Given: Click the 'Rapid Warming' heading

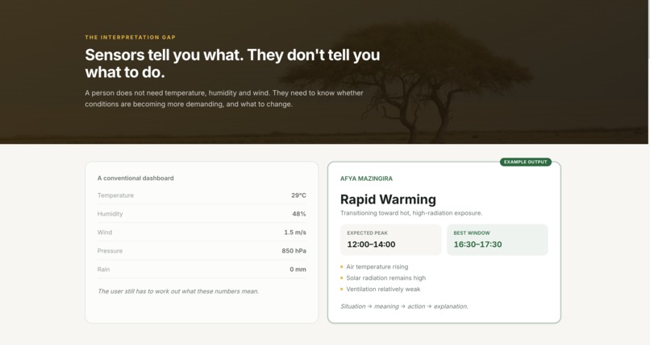Looking at the screenshot, I should point(388,199).
